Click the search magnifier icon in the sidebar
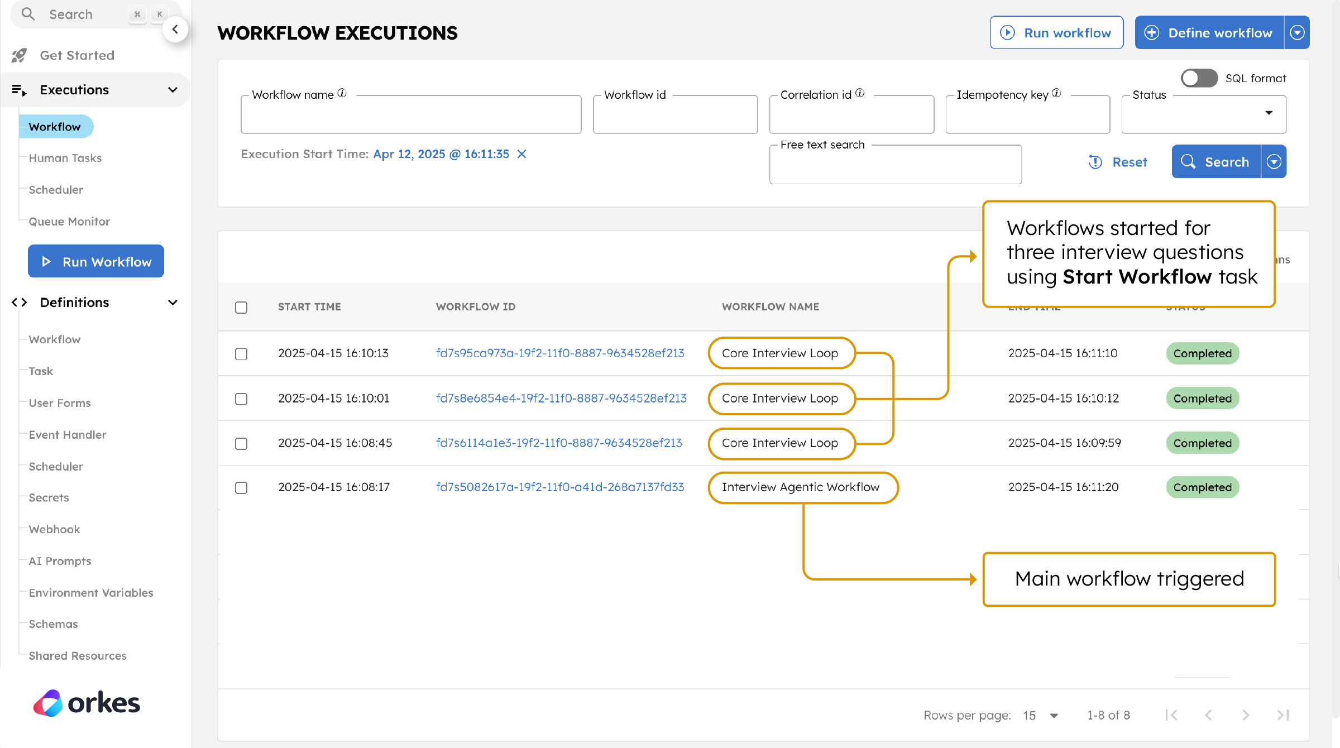 click(x=28, y=15)
